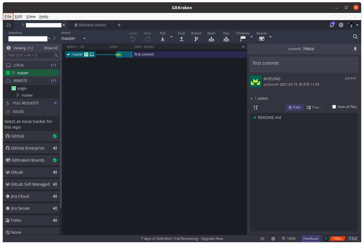
Task: Click the Feedback button
Action: point(311,239)
